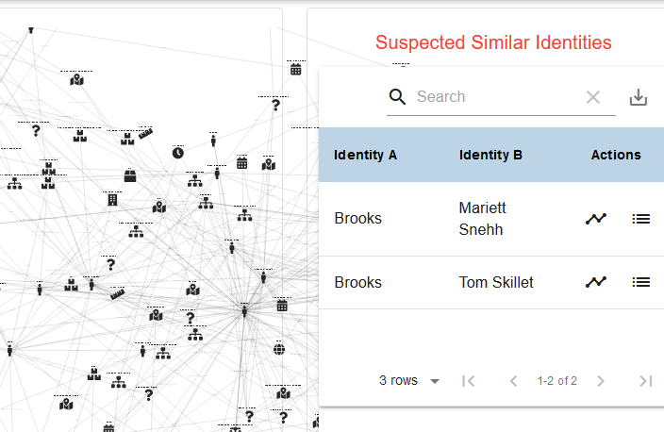Open details list for Mariett Snehh row
The image size is (664, 432).
point(640,219)
